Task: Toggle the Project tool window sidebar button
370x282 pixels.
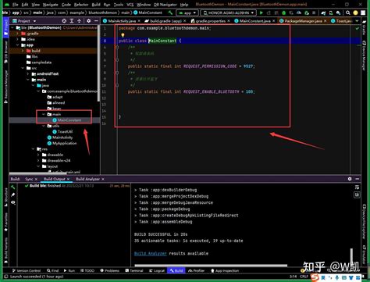Action: click(5, 27)
